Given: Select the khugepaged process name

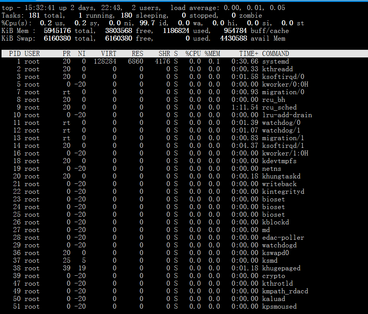Looking at the screenshot, I should [x=281, y=268].
